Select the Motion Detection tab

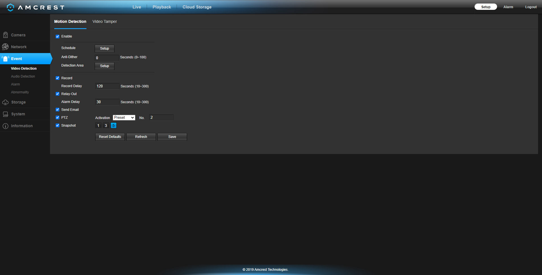70,21
